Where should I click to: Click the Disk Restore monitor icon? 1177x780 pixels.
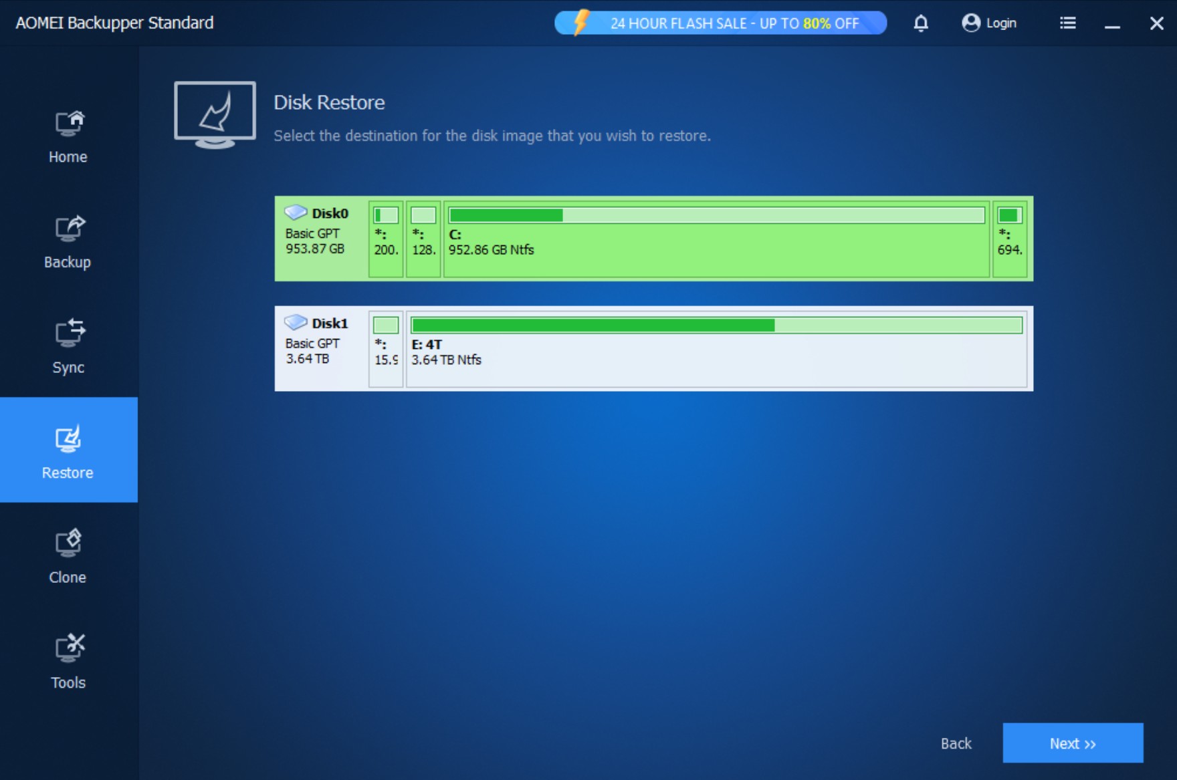tap(215, 115)
